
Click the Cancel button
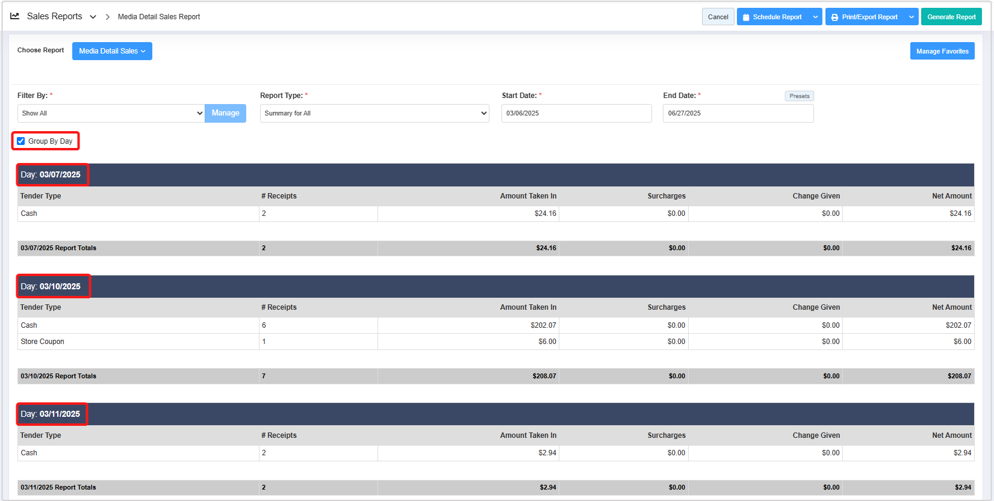point(718,17)
